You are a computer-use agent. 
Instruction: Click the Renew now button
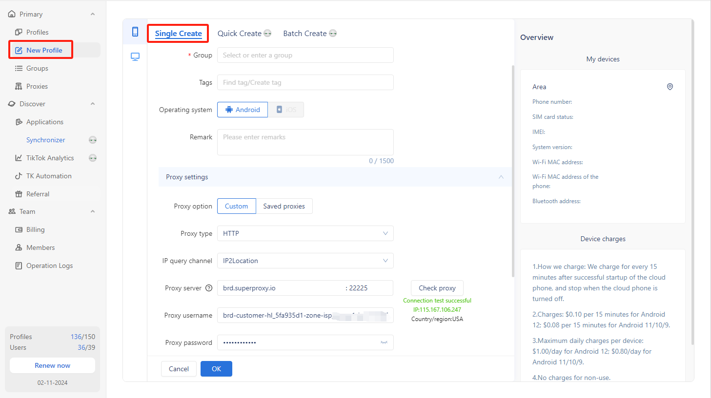[x=52, y=365]
